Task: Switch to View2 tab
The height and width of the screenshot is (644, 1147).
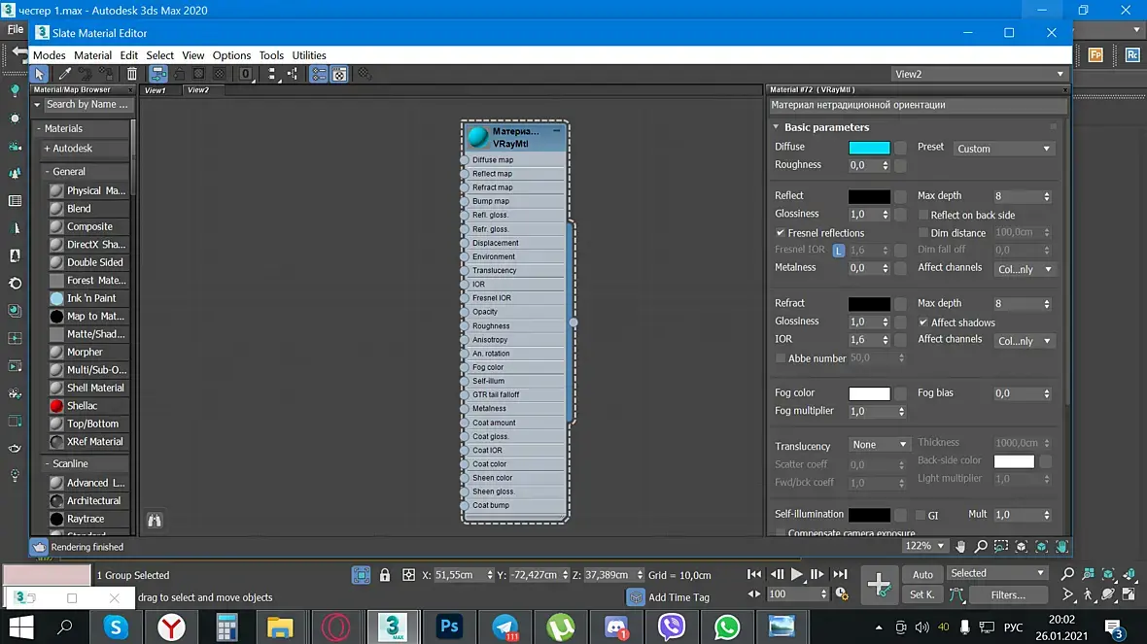Action: pyautogui.click(x=198, y=90)
